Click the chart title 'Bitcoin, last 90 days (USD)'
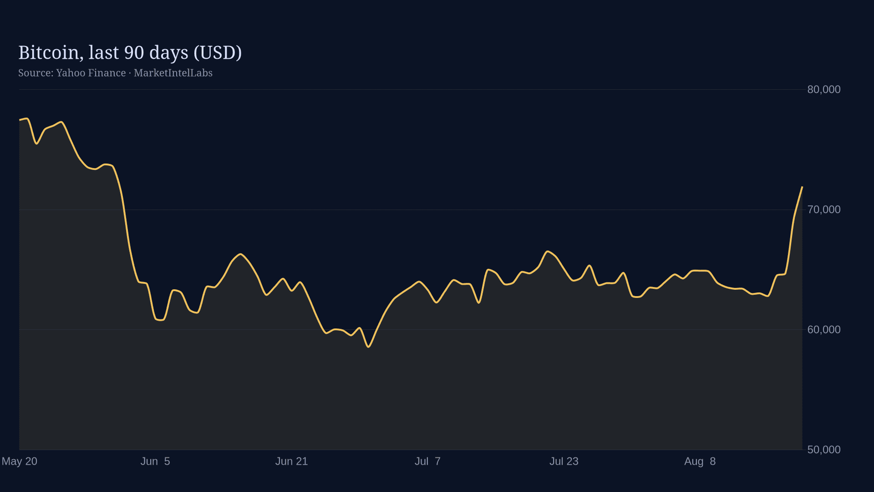The width and height of the screenshot is (874, 492). 130,53
